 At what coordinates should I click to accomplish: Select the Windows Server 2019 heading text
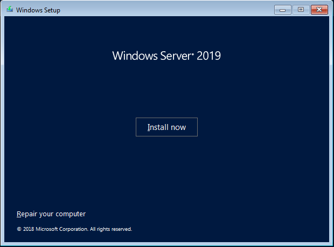pyautogui.click(x=166, y=56)
